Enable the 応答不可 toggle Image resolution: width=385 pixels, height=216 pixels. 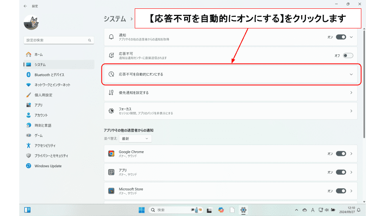pyautogui.click(x=348, y=56)
